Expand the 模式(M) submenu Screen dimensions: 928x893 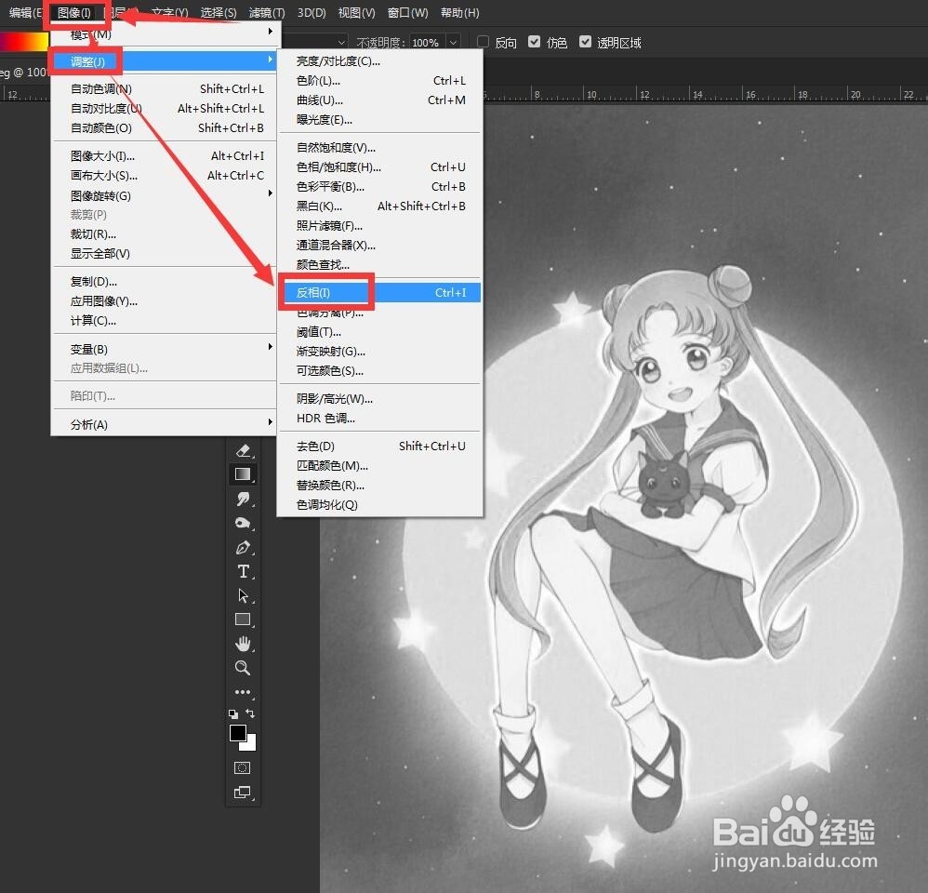point(164,33)
